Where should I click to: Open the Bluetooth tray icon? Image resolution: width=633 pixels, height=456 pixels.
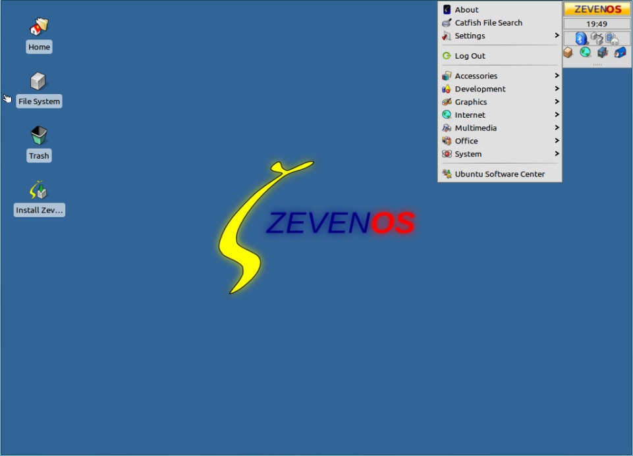[x=580, y=38]
